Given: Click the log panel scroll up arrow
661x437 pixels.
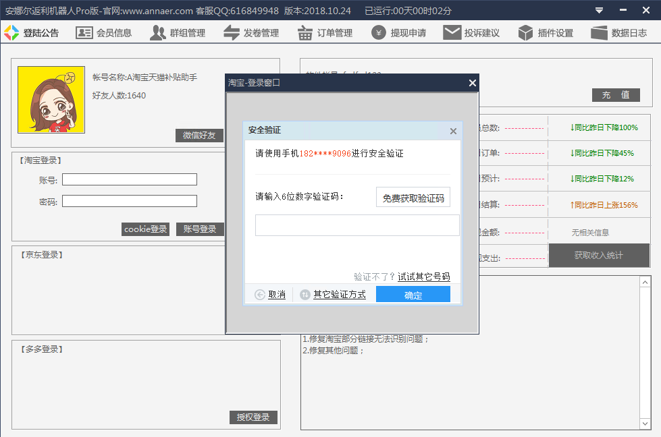Looking at the screenshot, I should tap(645, 282).
